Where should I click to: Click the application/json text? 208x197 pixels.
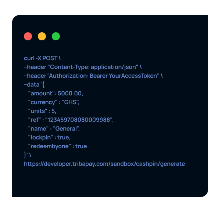click(114, 67)
